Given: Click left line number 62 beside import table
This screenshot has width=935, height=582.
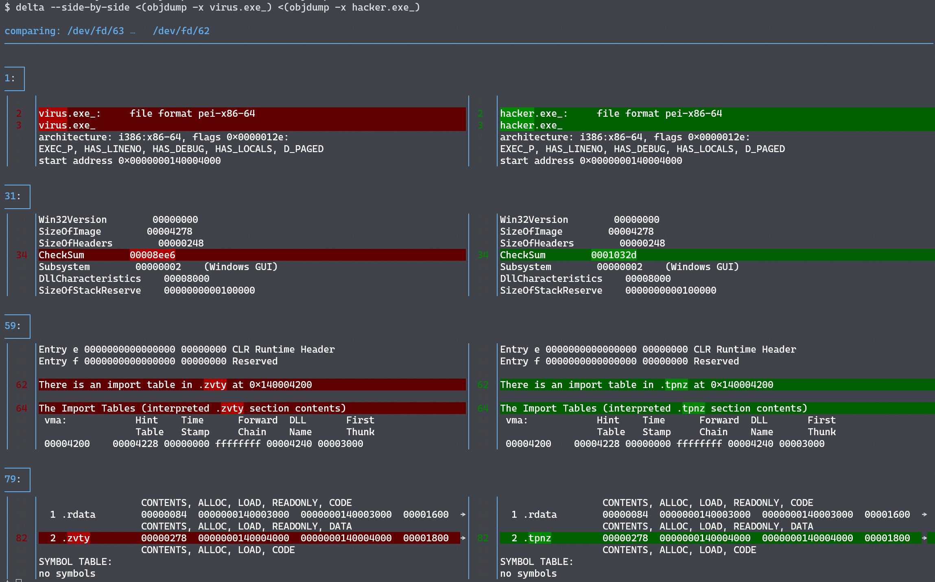Looking at the screenshot, I should tap(22, 385).
